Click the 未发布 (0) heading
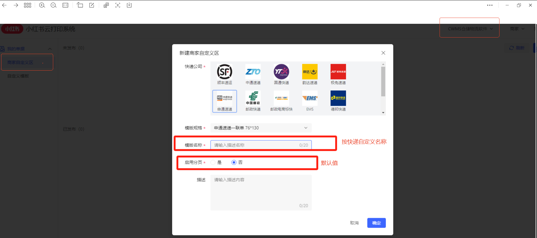Image resolution: width=537 pixels, height=238 pixels. click(73, 48)
